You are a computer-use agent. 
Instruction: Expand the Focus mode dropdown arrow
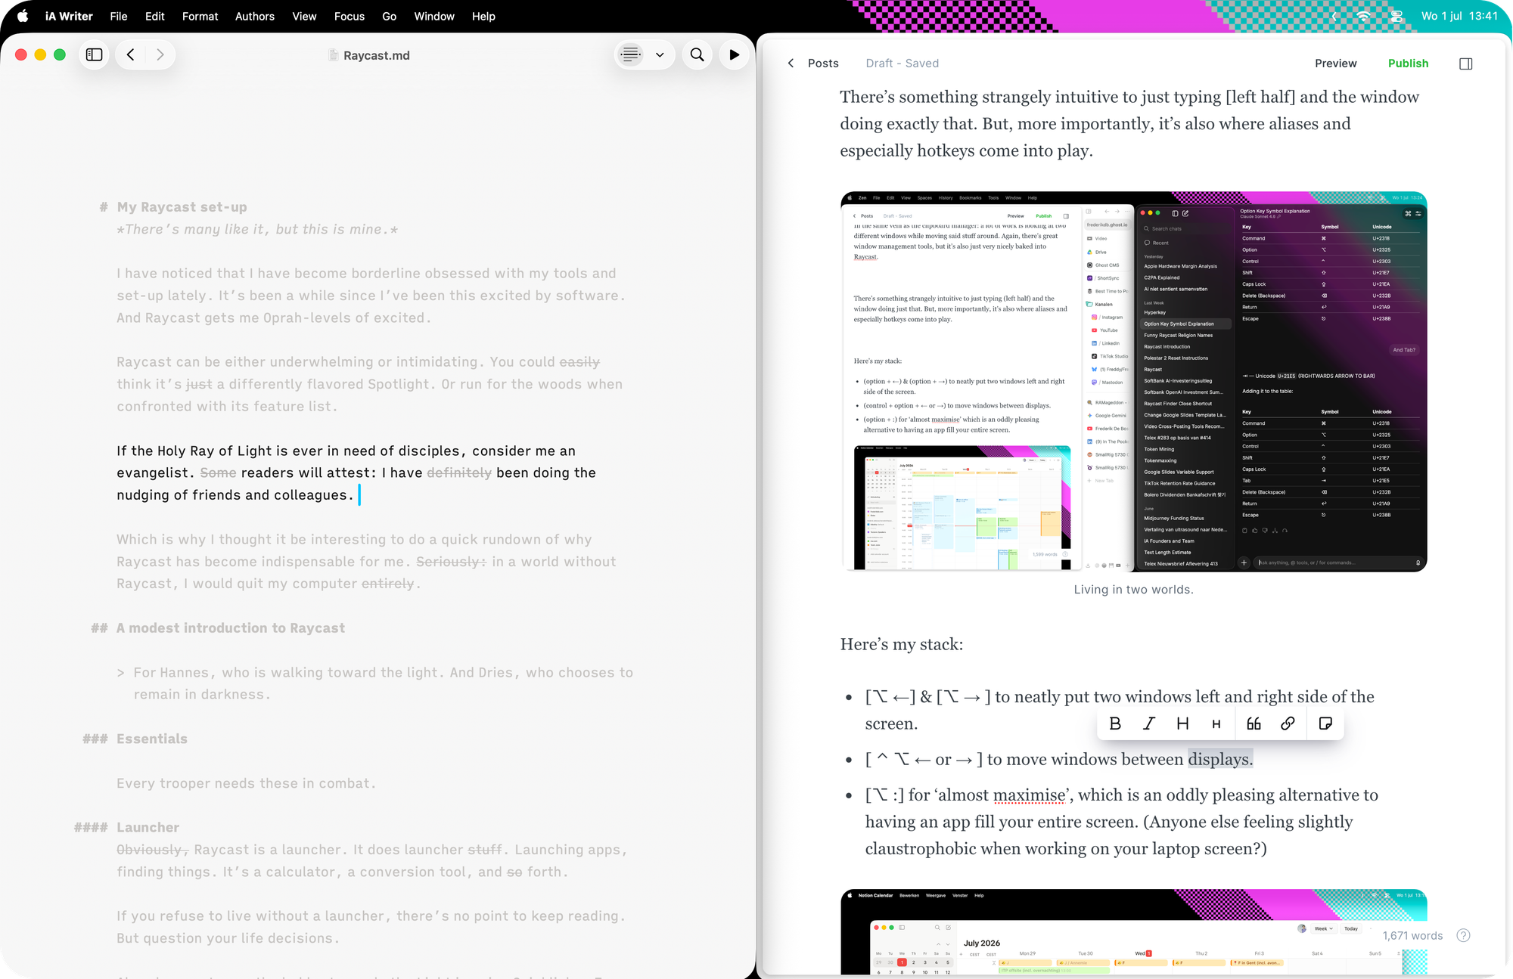[660, 54]
